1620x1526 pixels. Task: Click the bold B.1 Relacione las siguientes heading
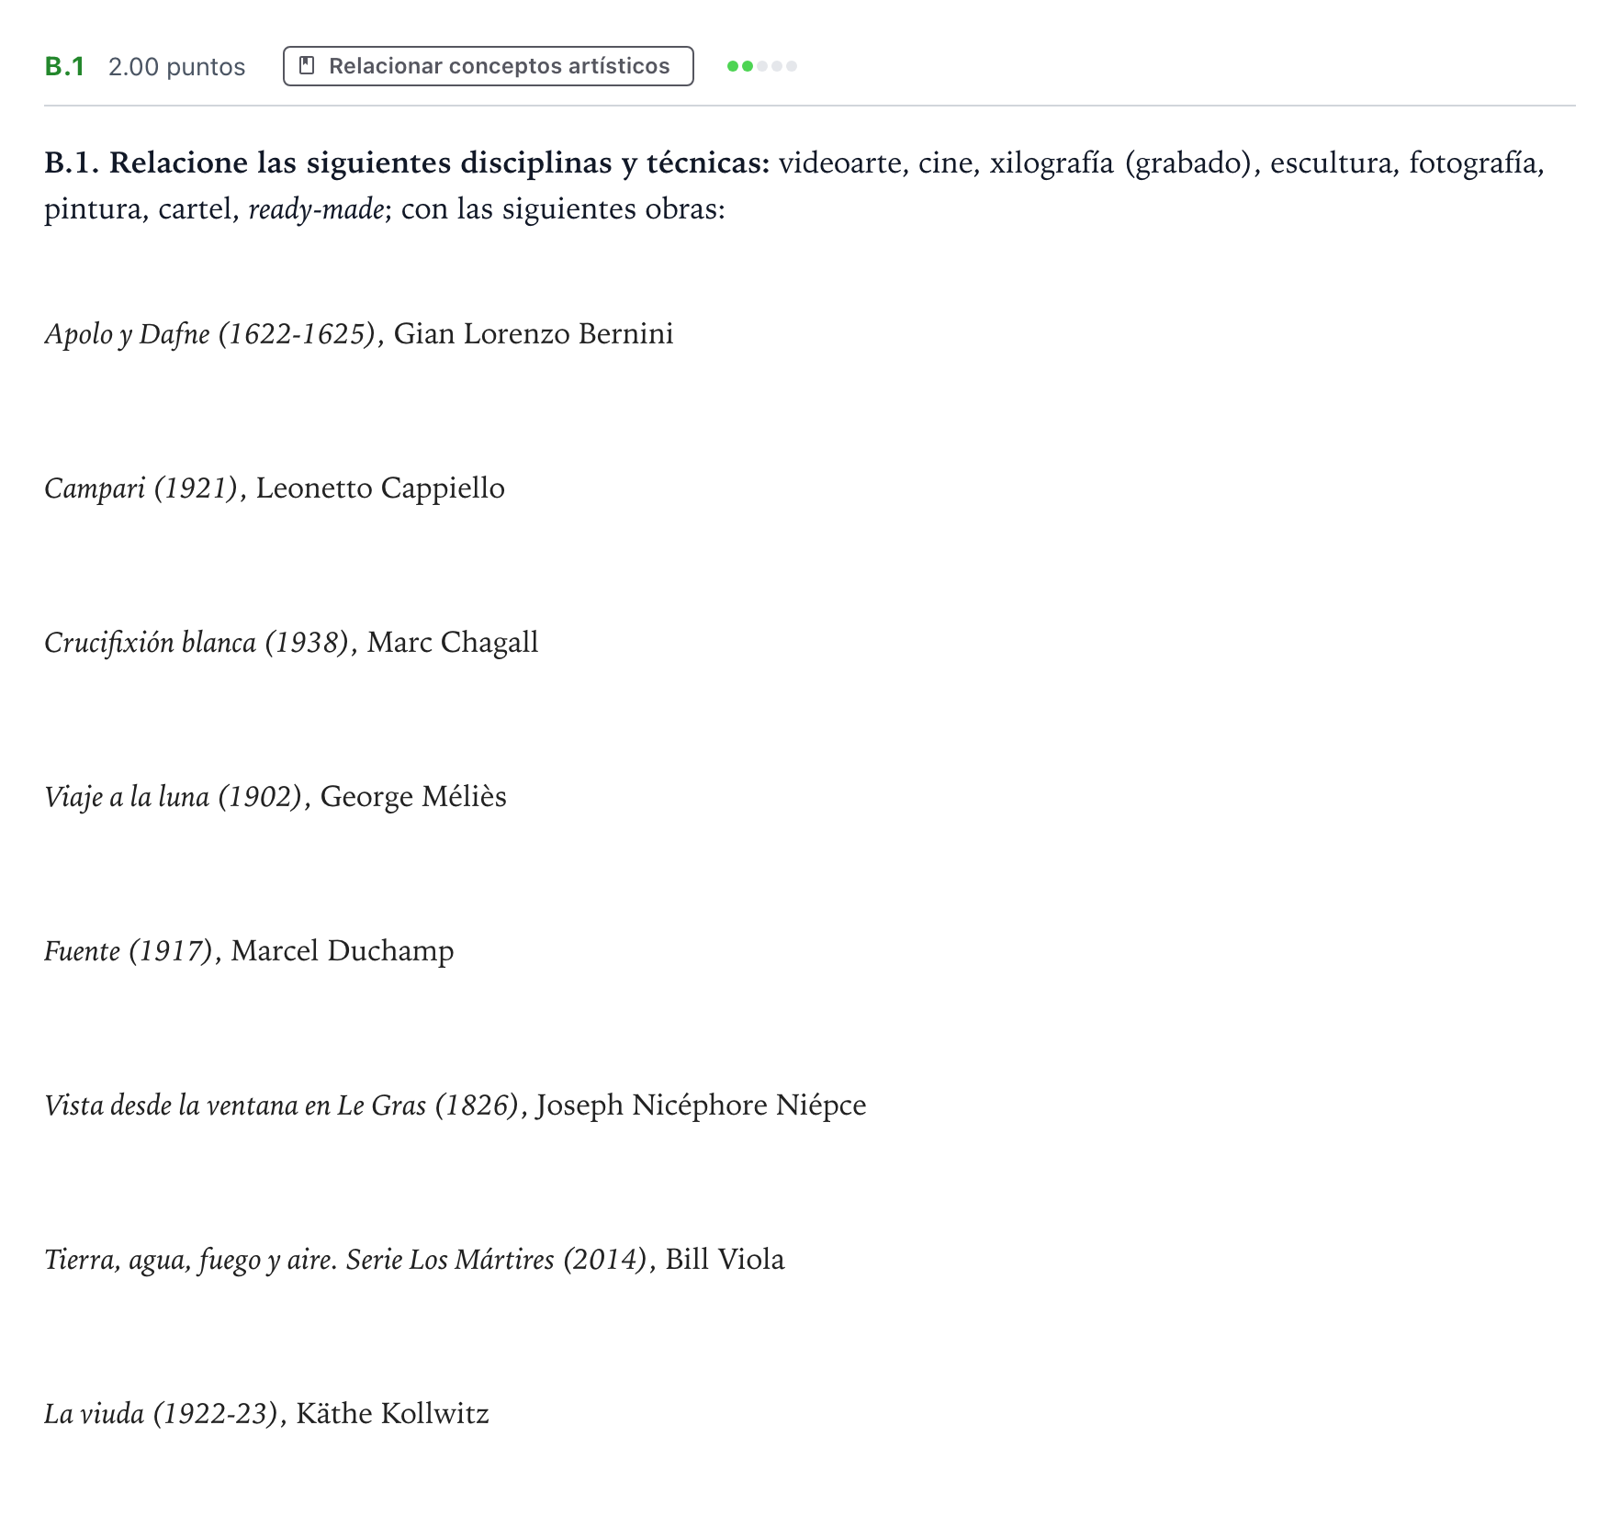407,163
